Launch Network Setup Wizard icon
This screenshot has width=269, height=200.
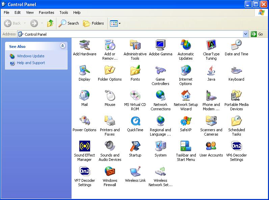tap(186, 95)
